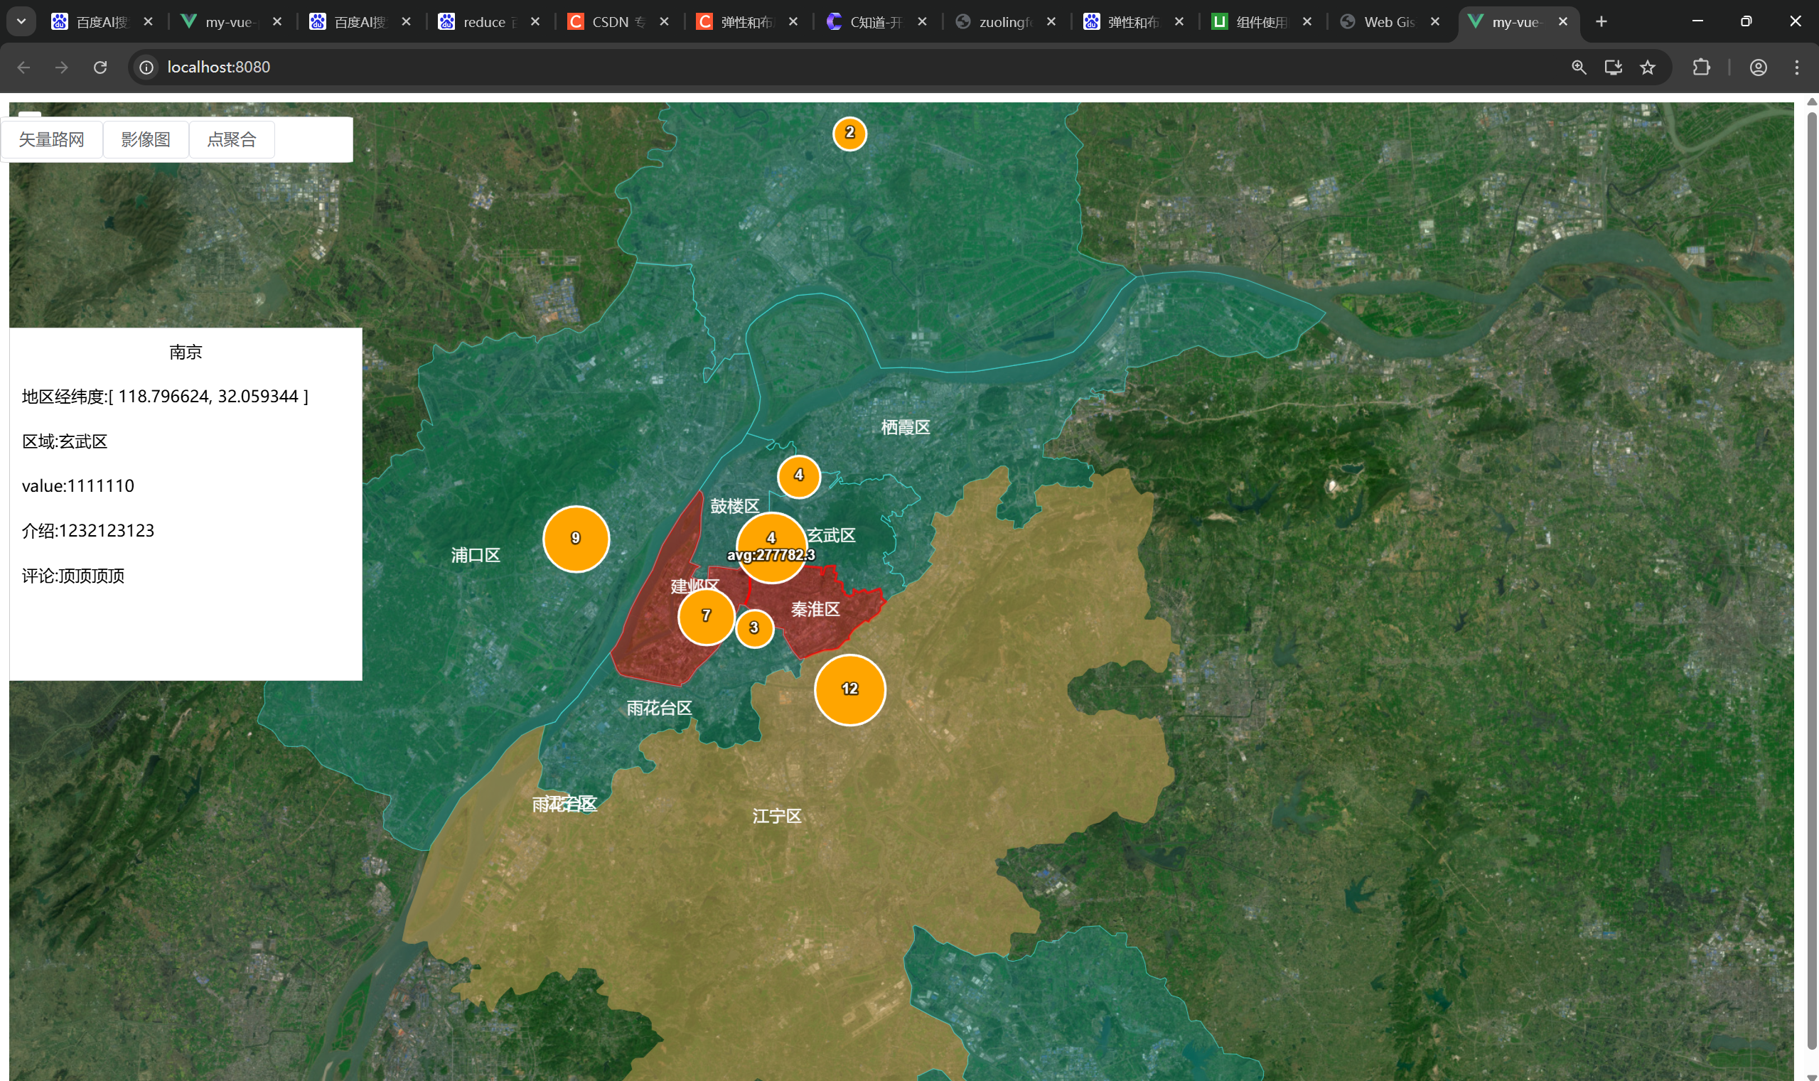This screenshot has width=1819, height=1081.
Task: Switch to 矢量路网 map layer
Action: click(51, 139)
